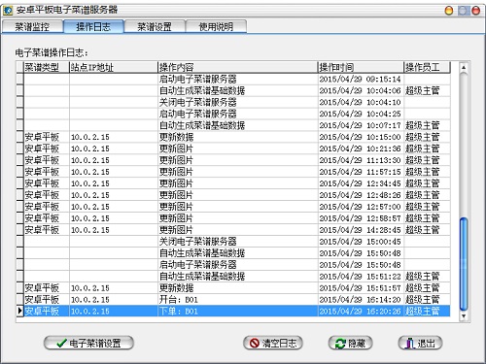Click the 操作内容 column header
The width and height of the screenshot is (486, 364).
(237, 67)
